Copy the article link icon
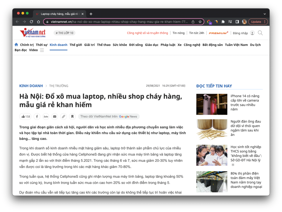 [x=64, y=116]
